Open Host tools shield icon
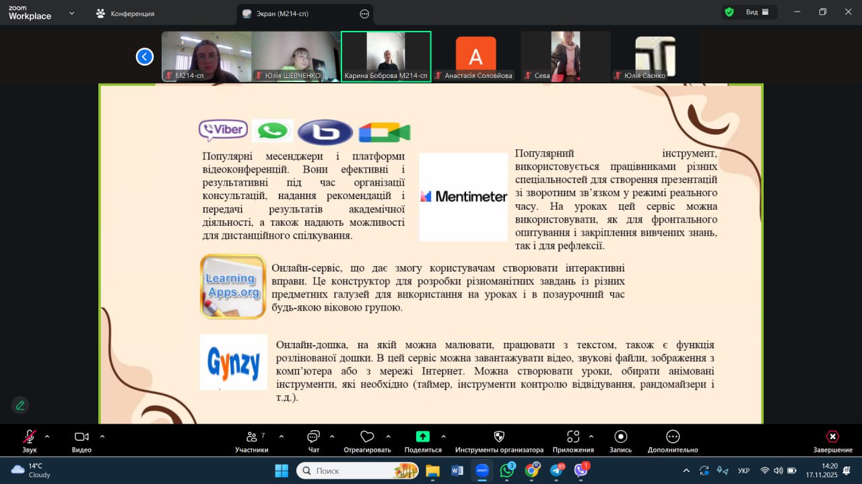Viewport: 862px width, 484px height. pyautogui.click(x=499, y=437)
